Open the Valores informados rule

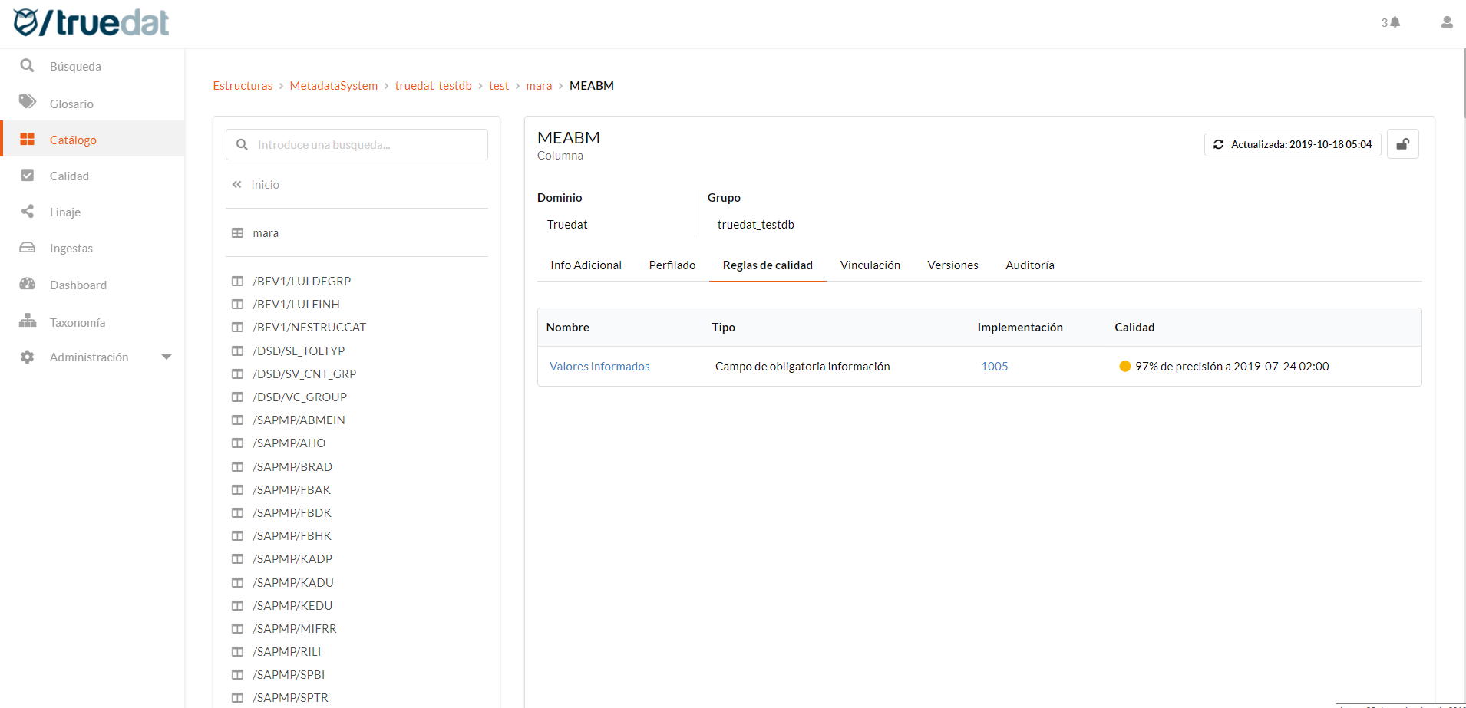(x=599, y=366)
